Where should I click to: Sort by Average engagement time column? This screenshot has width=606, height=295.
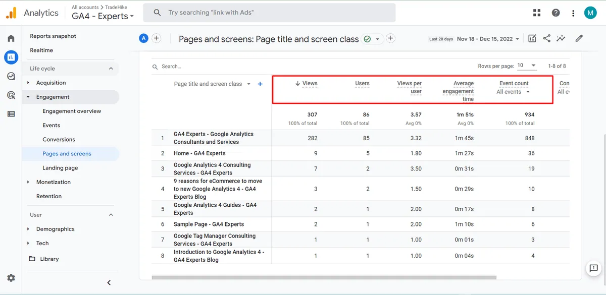[x=459, y=91]
